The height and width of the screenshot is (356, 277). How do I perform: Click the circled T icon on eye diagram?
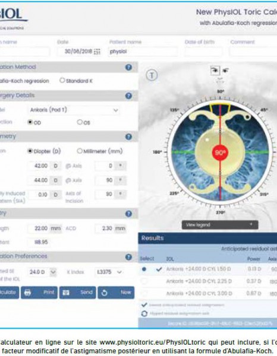pos(152,75)
